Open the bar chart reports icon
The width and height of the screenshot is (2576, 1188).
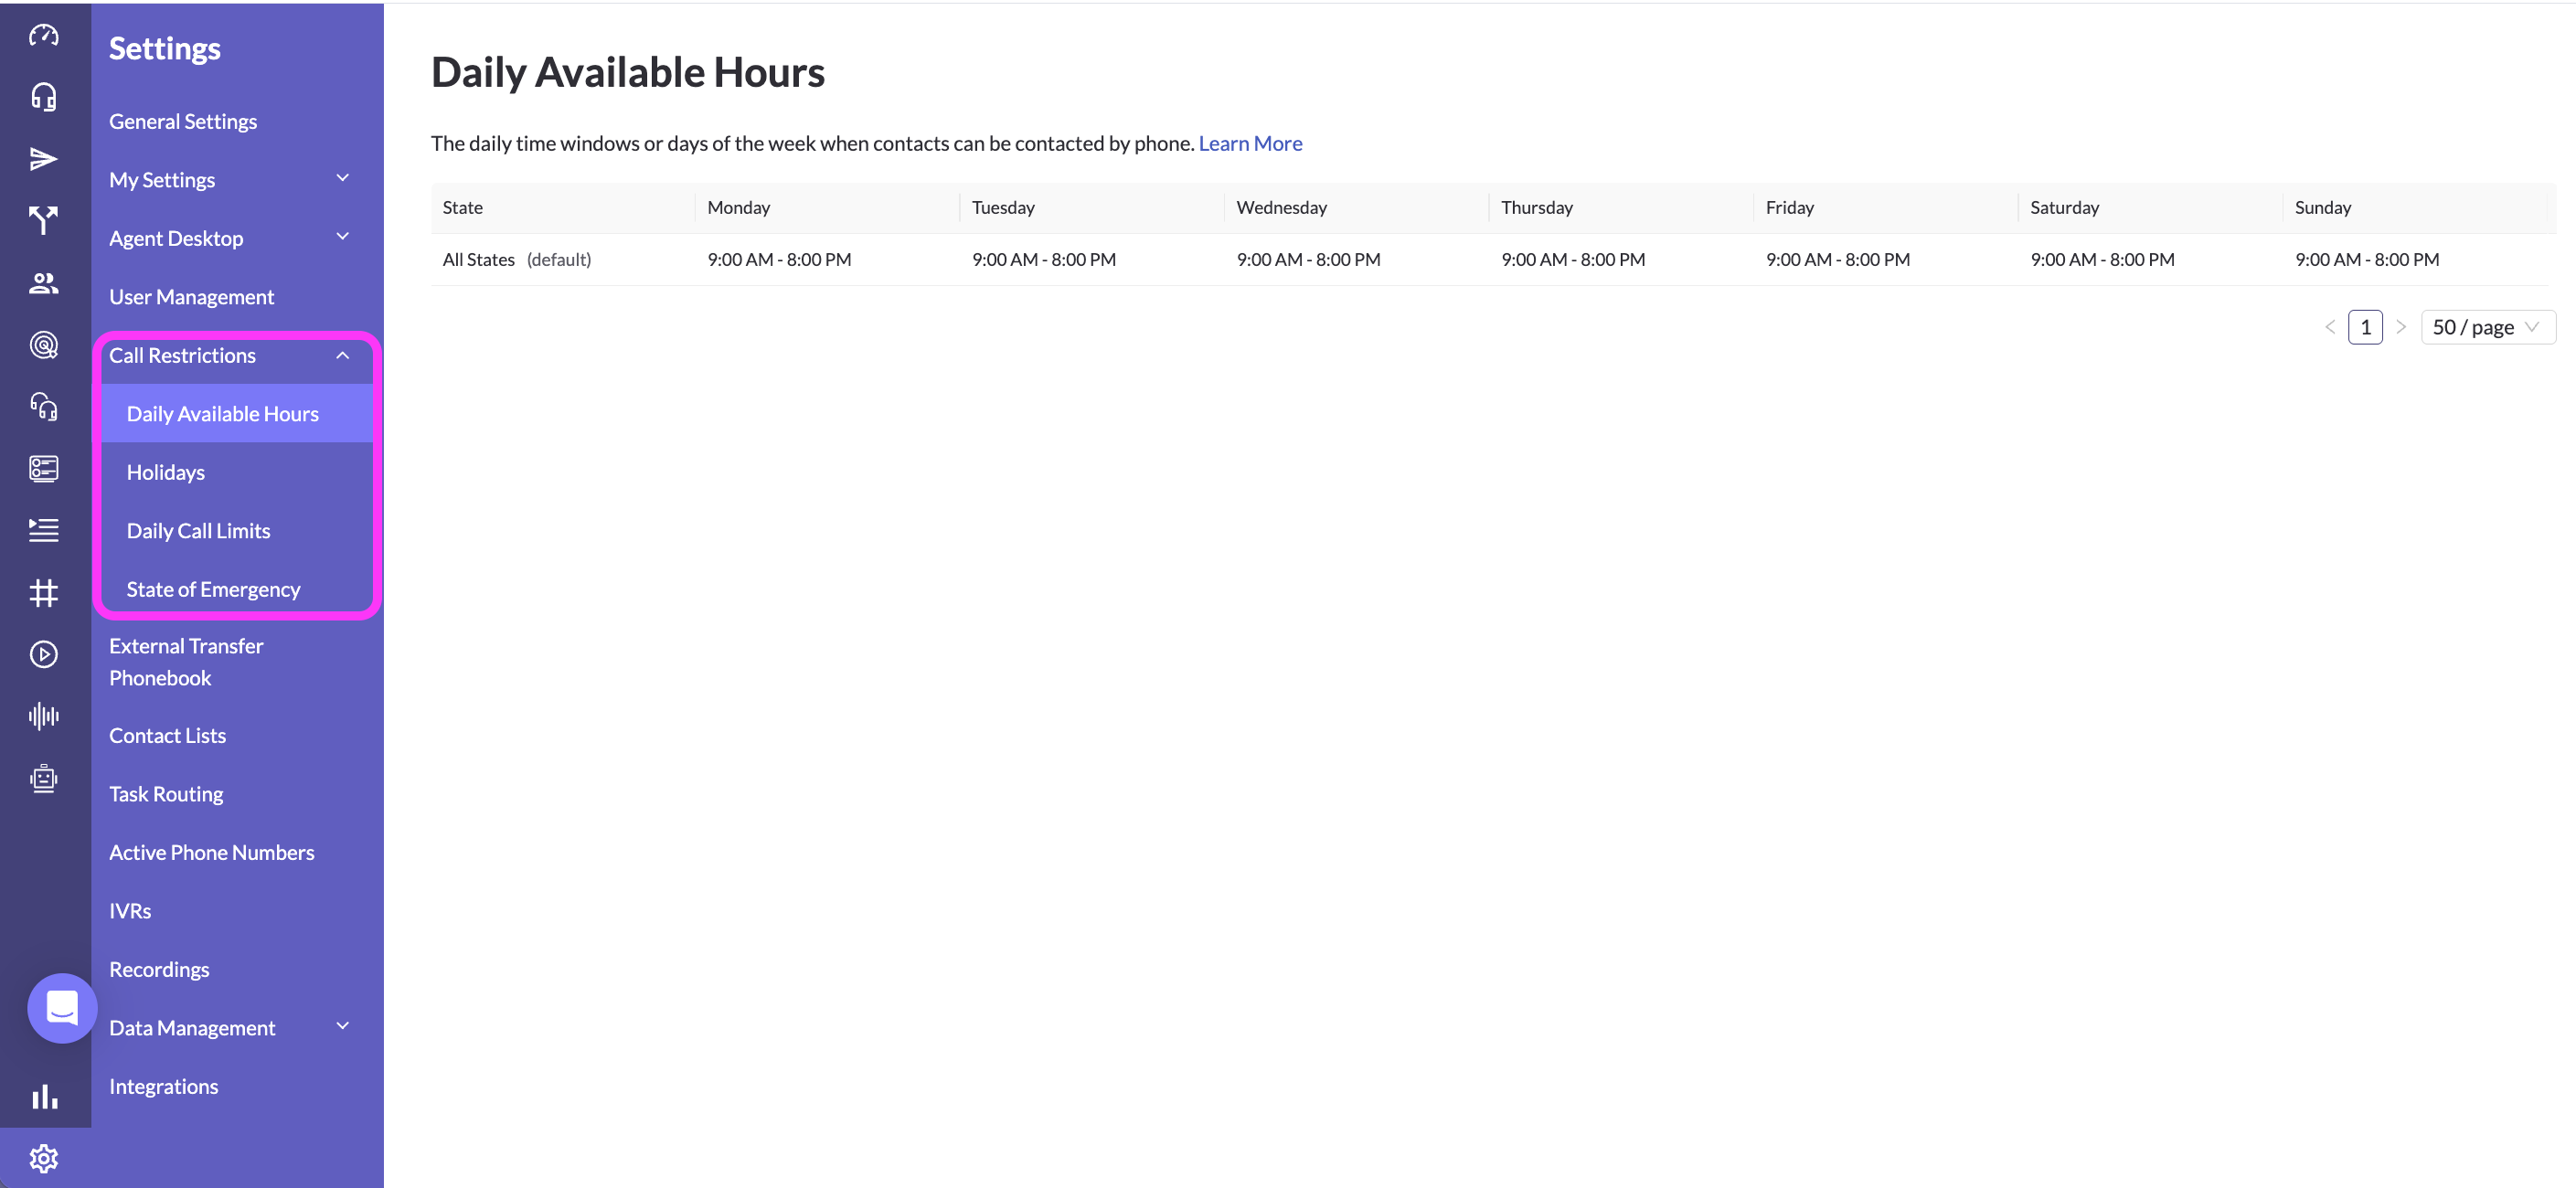point(43,1097)
